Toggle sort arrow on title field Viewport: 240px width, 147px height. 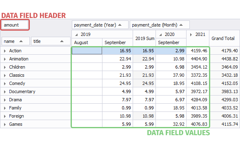click(62, 41)
